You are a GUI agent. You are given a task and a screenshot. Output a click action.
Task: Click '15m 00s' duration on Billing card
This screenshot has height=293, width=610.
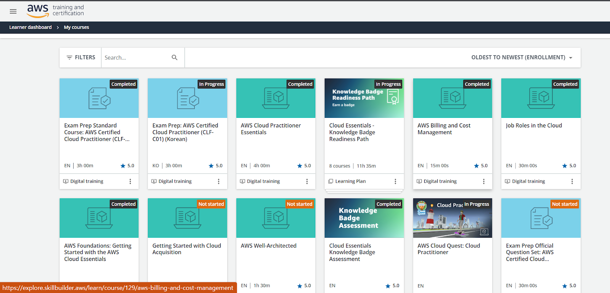click(440, 166)
